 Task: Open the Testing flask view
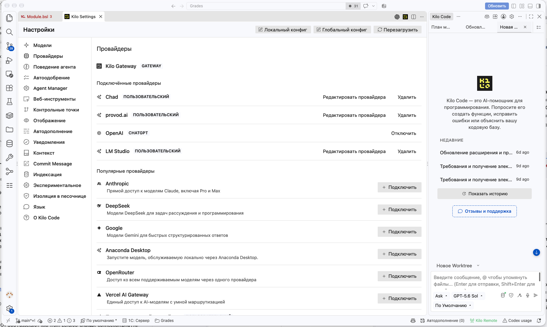pos(10,102)
